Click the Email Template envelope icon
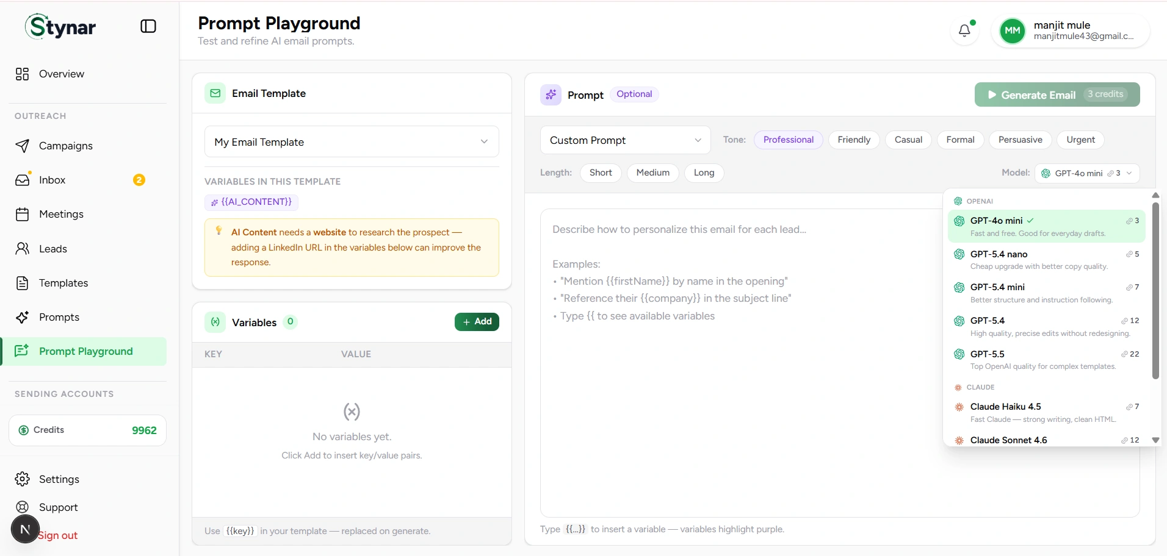Screen dimensions: 1167x556 pyautogui.click(x=215, y=93)
